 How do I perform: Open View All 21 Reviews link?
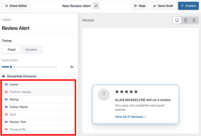pos(131,117)
